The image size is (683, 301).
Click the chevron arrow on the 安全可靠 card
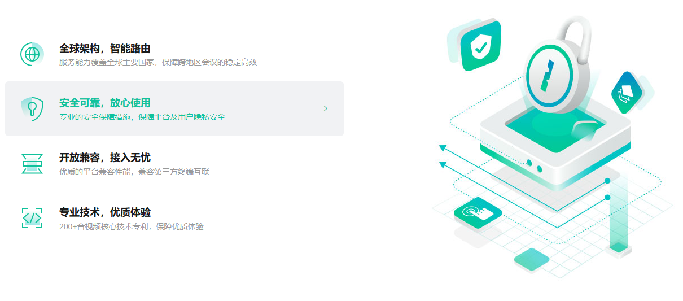tap(326, 108)
